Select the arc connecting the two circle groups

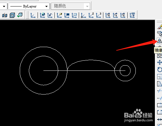pyautogui.click(x=91, y=60)
